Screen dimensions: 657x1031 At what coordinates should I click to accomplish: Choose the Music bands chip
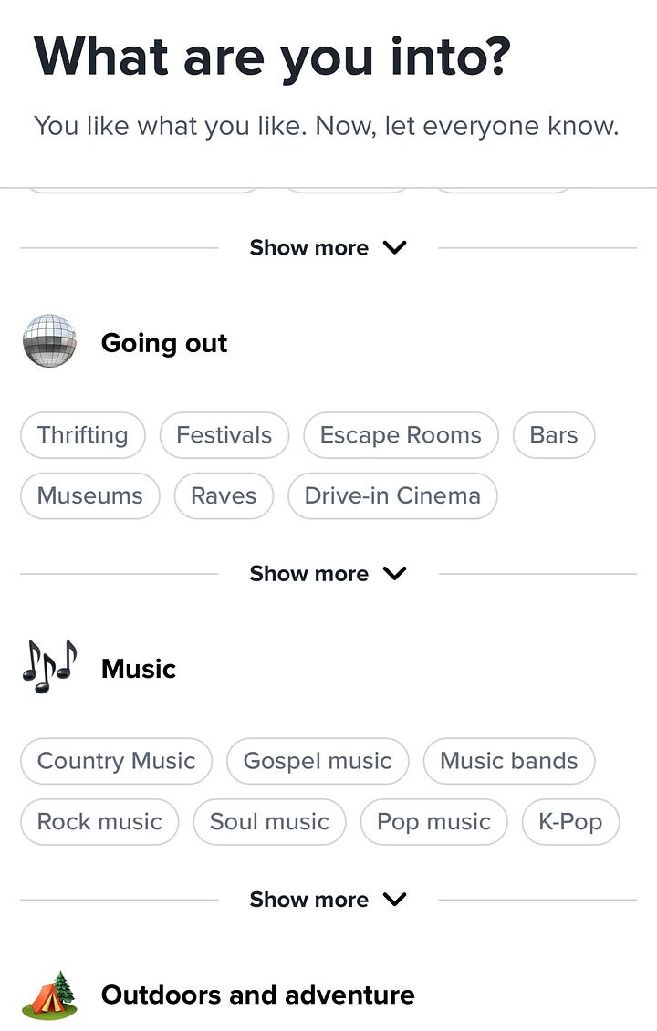pos(509,761)
